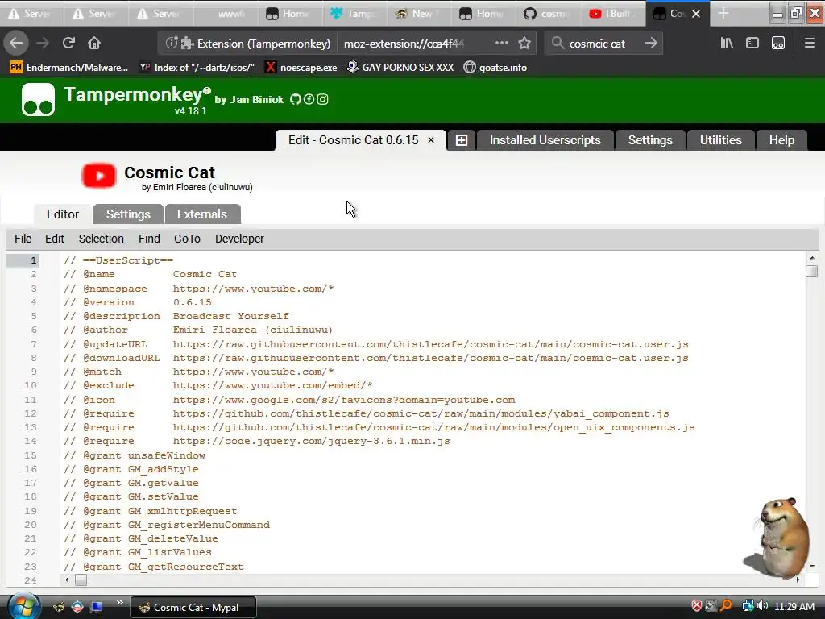Image resolution: width=825 pixels, height=619 pixels.
Task: Open the Facebook icon in header
Action: click(309, 99)
